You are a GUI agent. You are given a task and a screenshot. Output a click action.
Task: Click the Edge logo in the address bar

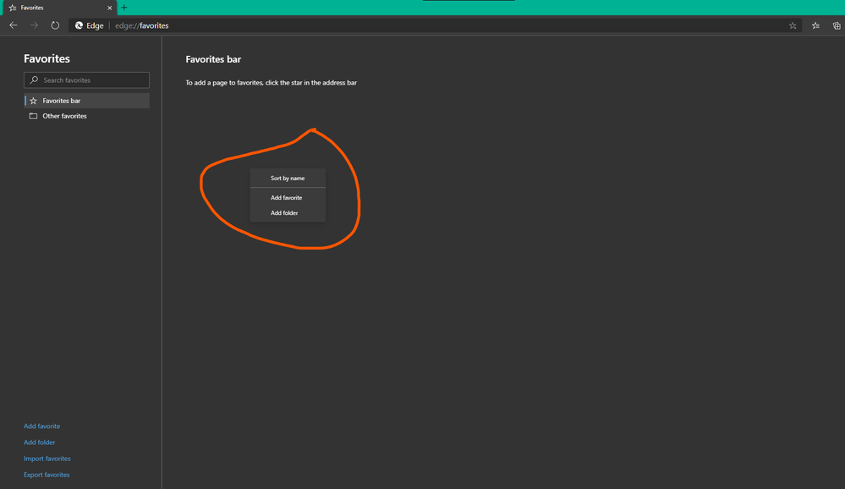[79, 25]
